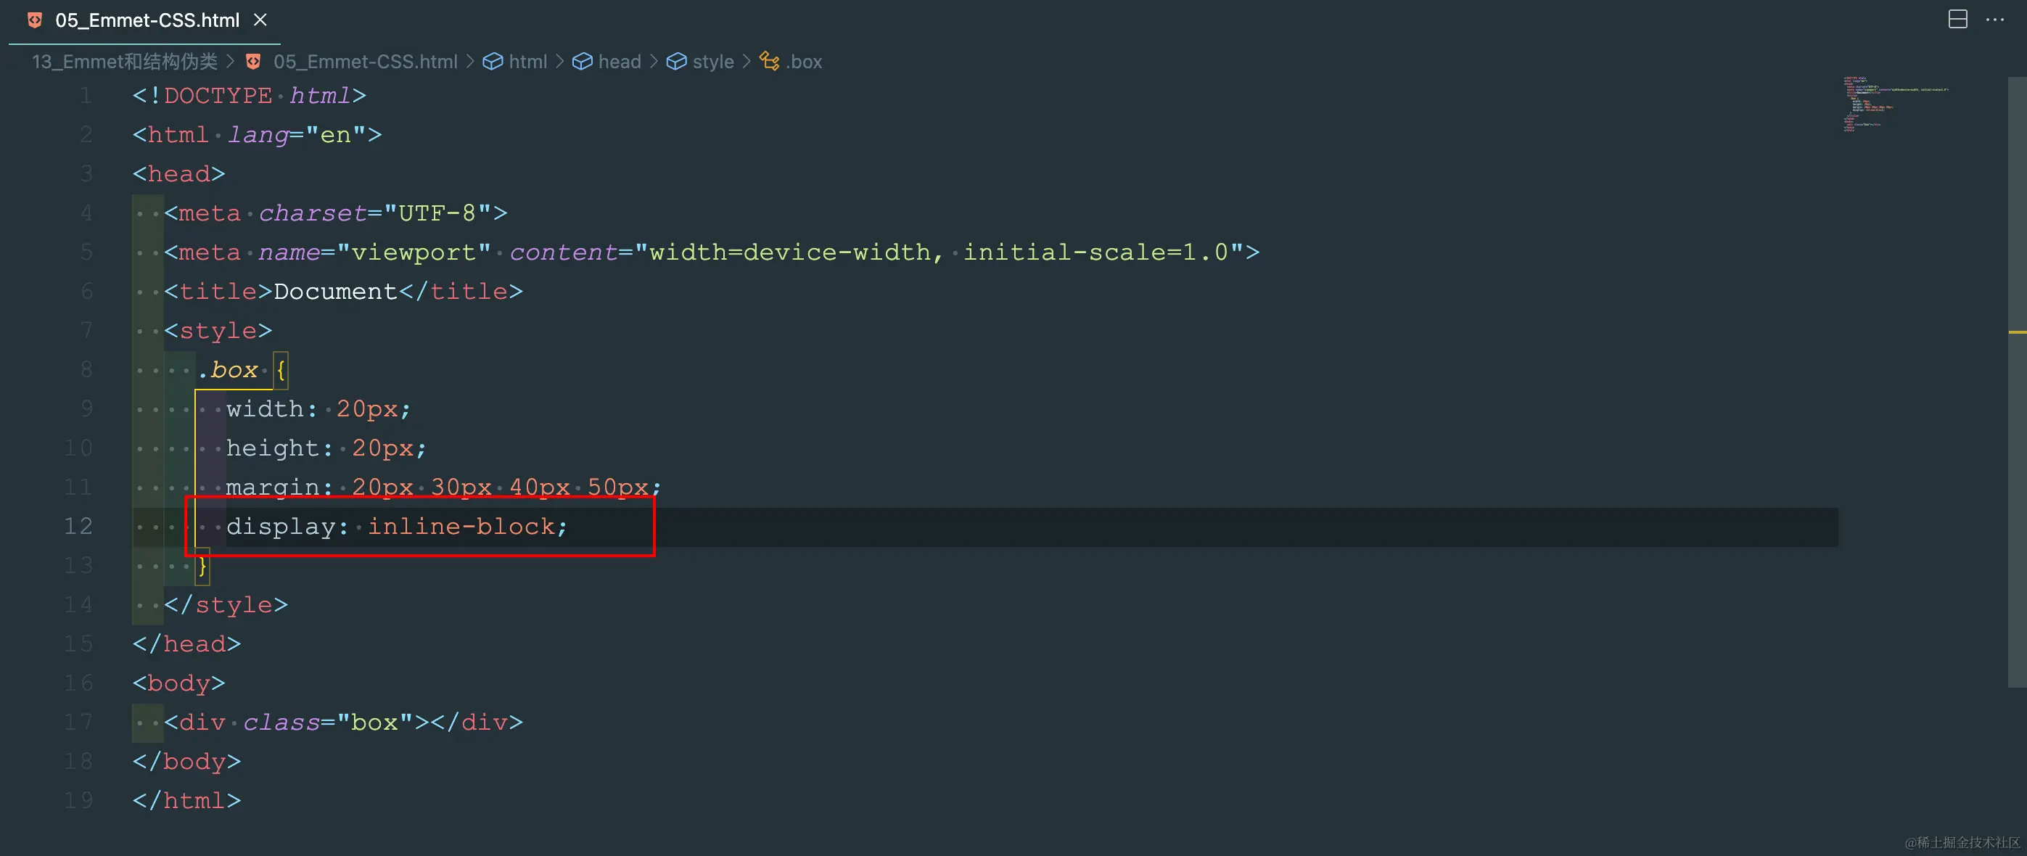Click line number 12 in gutter
The width and height of the screenshot is (2027, 856).
78,525
